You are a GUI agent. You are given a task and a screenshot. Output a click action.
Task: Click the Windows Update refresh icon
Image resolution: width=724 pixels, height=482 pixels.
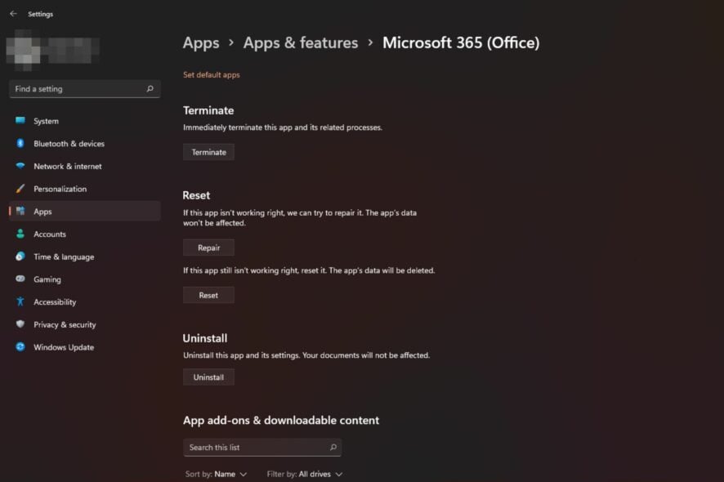(x=20, y=346)
